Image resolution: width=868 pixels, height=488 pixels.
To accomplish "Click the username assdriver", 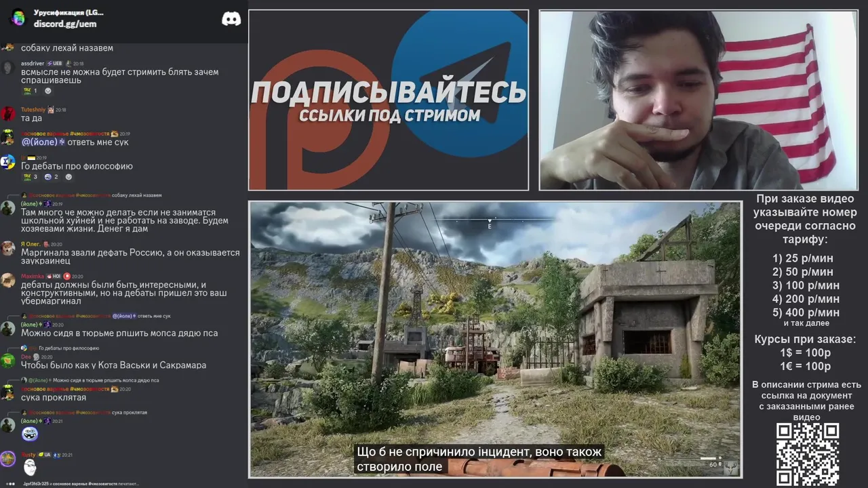I will point(33,64).
